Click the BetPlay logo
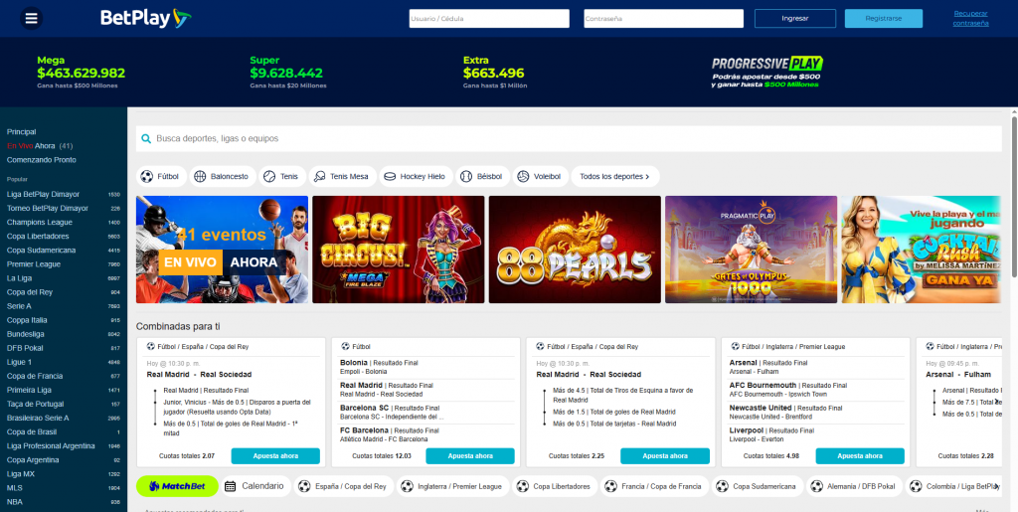1018x512 pixels. 145,18
